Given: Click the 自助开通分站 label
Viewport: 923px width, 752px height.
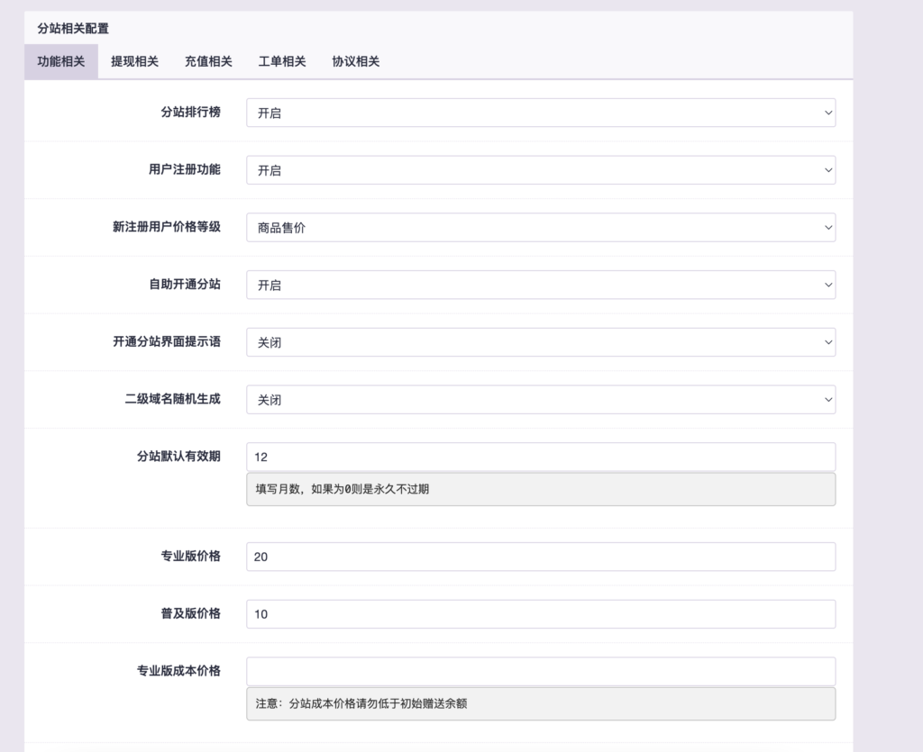Looking at the screenshot, I should tap(184, 284).
